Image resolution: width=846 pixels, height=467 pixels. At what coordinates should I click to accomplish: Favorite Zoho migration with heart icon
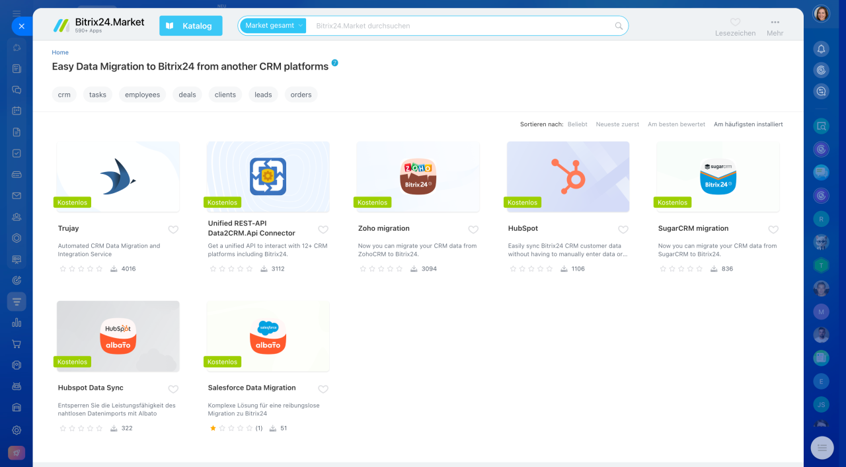coord(473,230)
